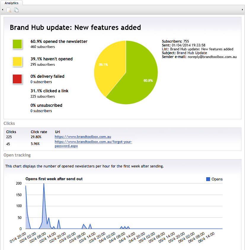Click the right toolbar scroll arrow
Viewport: 245px width, 250px height.
(242, 10)
